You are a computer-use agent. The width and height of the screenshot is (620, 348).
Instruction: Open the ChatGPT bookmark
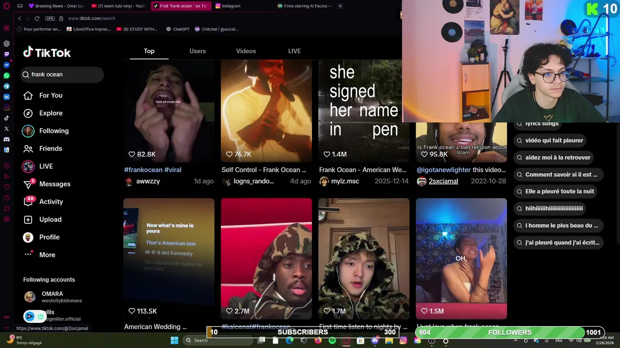point(178,29)
